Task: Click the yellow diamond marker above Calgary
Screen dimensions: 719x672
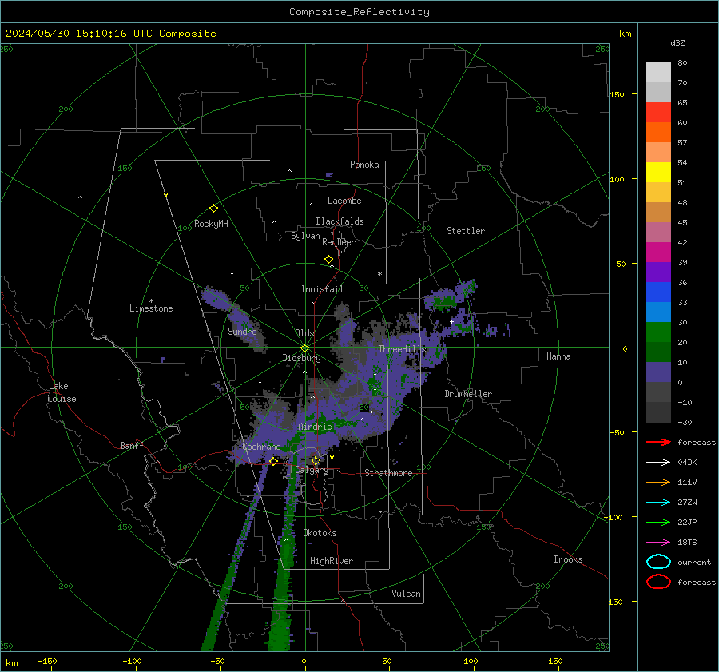Action: [x=316, y=460]
